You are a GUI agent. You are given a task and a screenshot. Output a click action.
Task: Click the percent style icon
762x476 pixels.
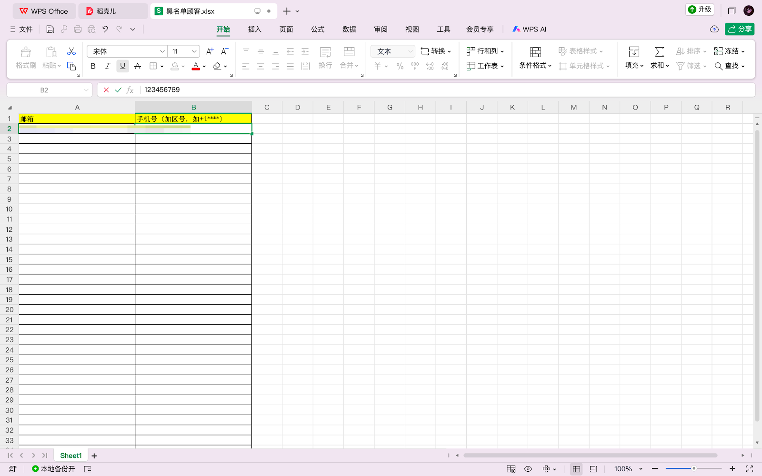[400, 66]
